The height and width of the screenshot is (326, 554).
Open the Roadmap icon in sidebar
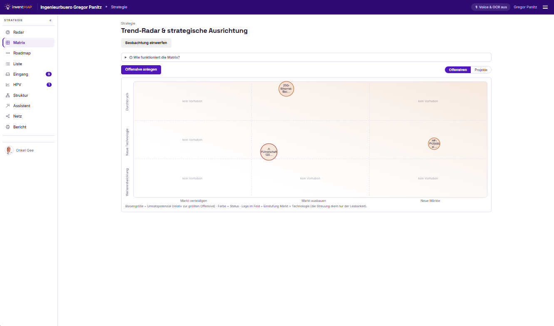coord(8,53)
